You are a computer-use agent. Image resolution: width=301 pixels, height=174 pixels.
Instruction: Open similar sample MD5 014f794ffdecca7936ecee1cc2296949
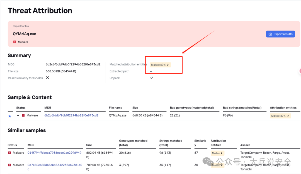pyautogui.click(x=54, y=153)
